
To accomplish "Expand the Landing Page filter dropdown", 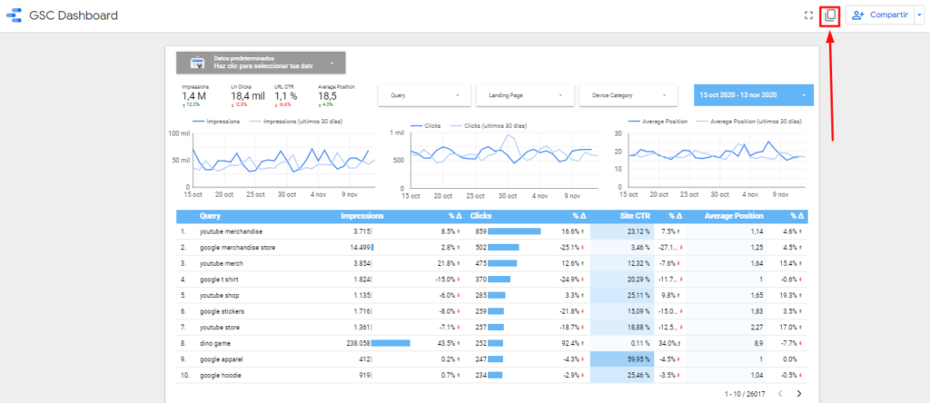I will 526,94.
